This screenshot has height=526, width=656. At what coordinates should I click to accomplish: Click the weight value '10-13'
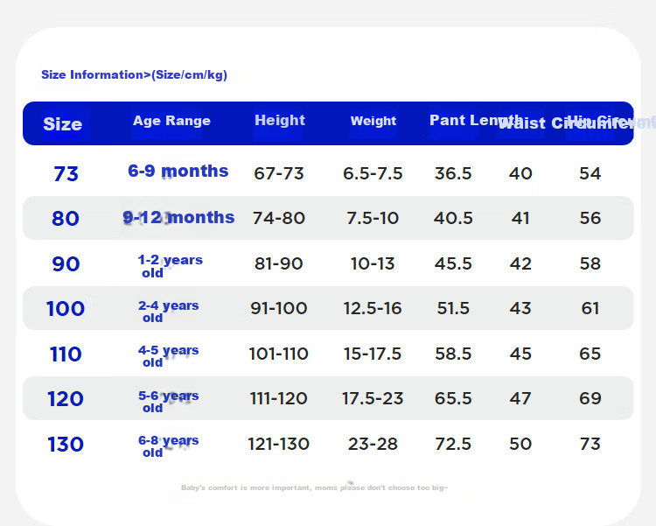pos(373,263)
